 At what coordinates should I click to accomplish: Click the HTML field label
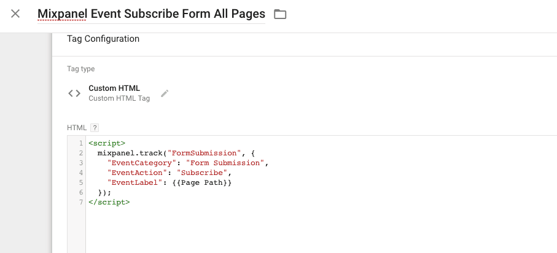[76, 128]
